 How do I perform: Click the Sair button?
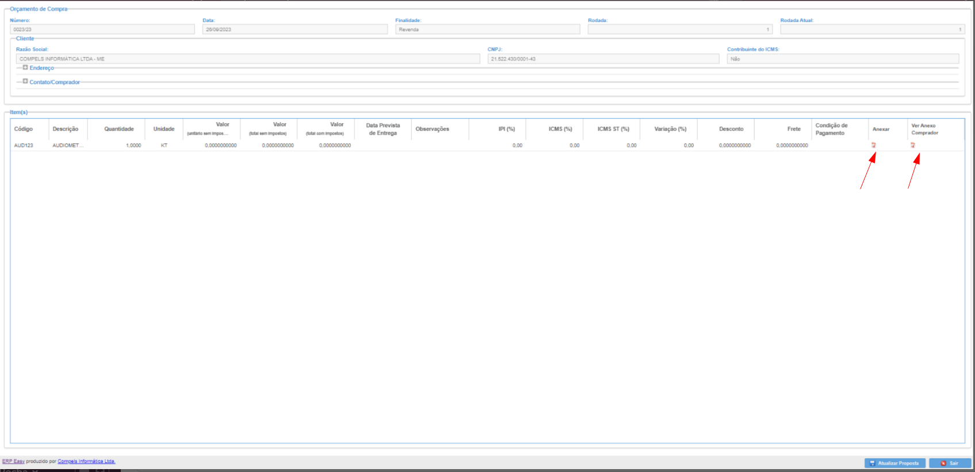pyautogui.click(x=950, y=463)
